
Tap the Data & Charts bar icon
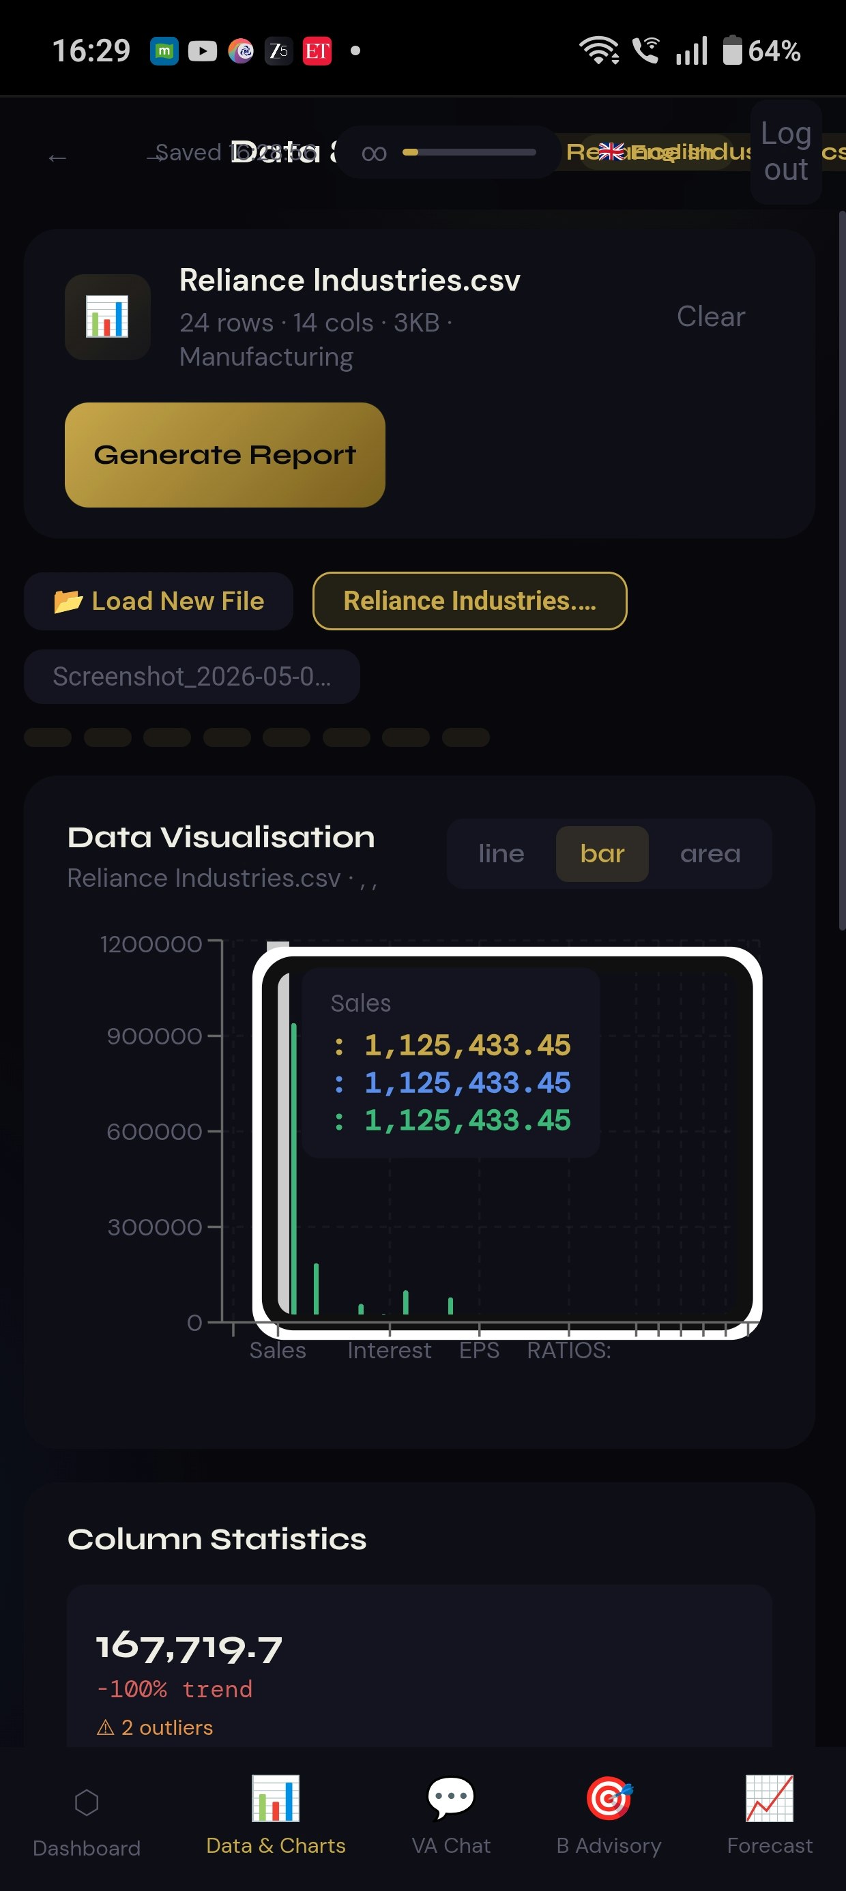click(x=276, y=1798)
